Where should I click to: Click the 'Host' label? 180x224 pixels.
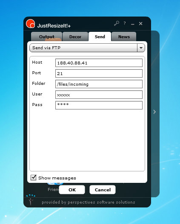37,62
